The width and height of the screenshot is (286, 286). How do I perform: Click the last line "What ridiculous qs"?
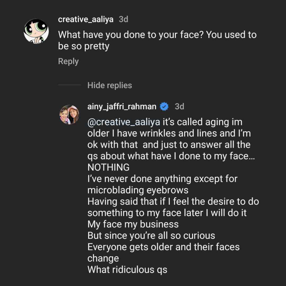tap(127, 270)
